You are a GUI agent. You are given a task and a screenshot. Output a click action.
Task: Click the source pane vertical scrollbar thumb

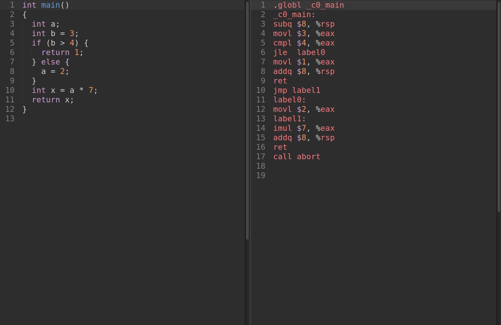coord(248,121)
